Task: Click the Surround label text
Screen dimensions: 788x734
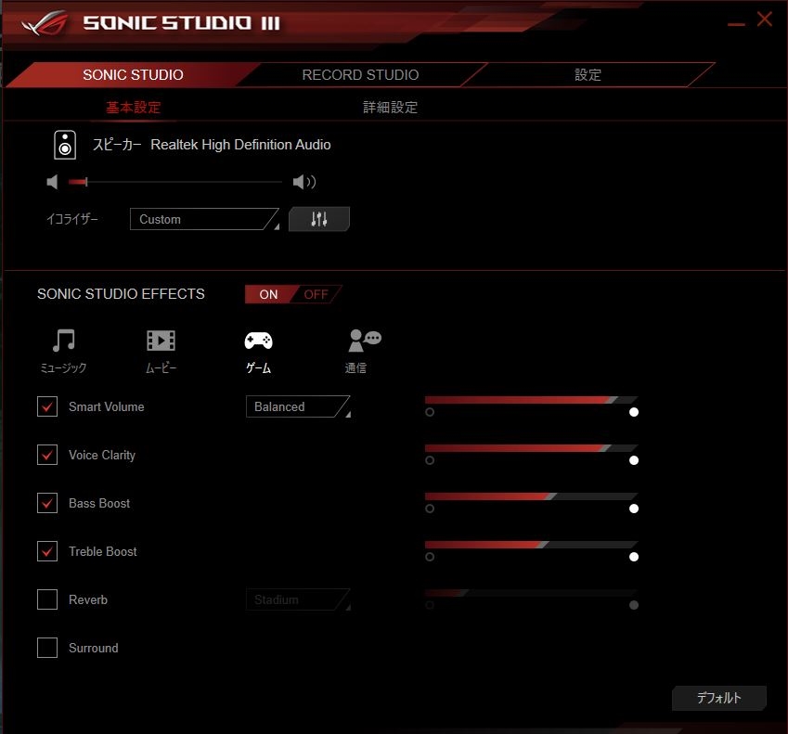Action: click(x=94, y=648)
